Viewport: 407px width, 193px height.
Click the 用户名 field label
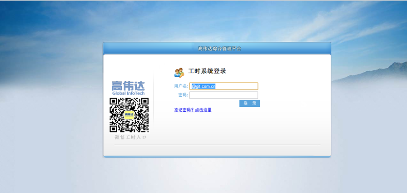point(180,86)
